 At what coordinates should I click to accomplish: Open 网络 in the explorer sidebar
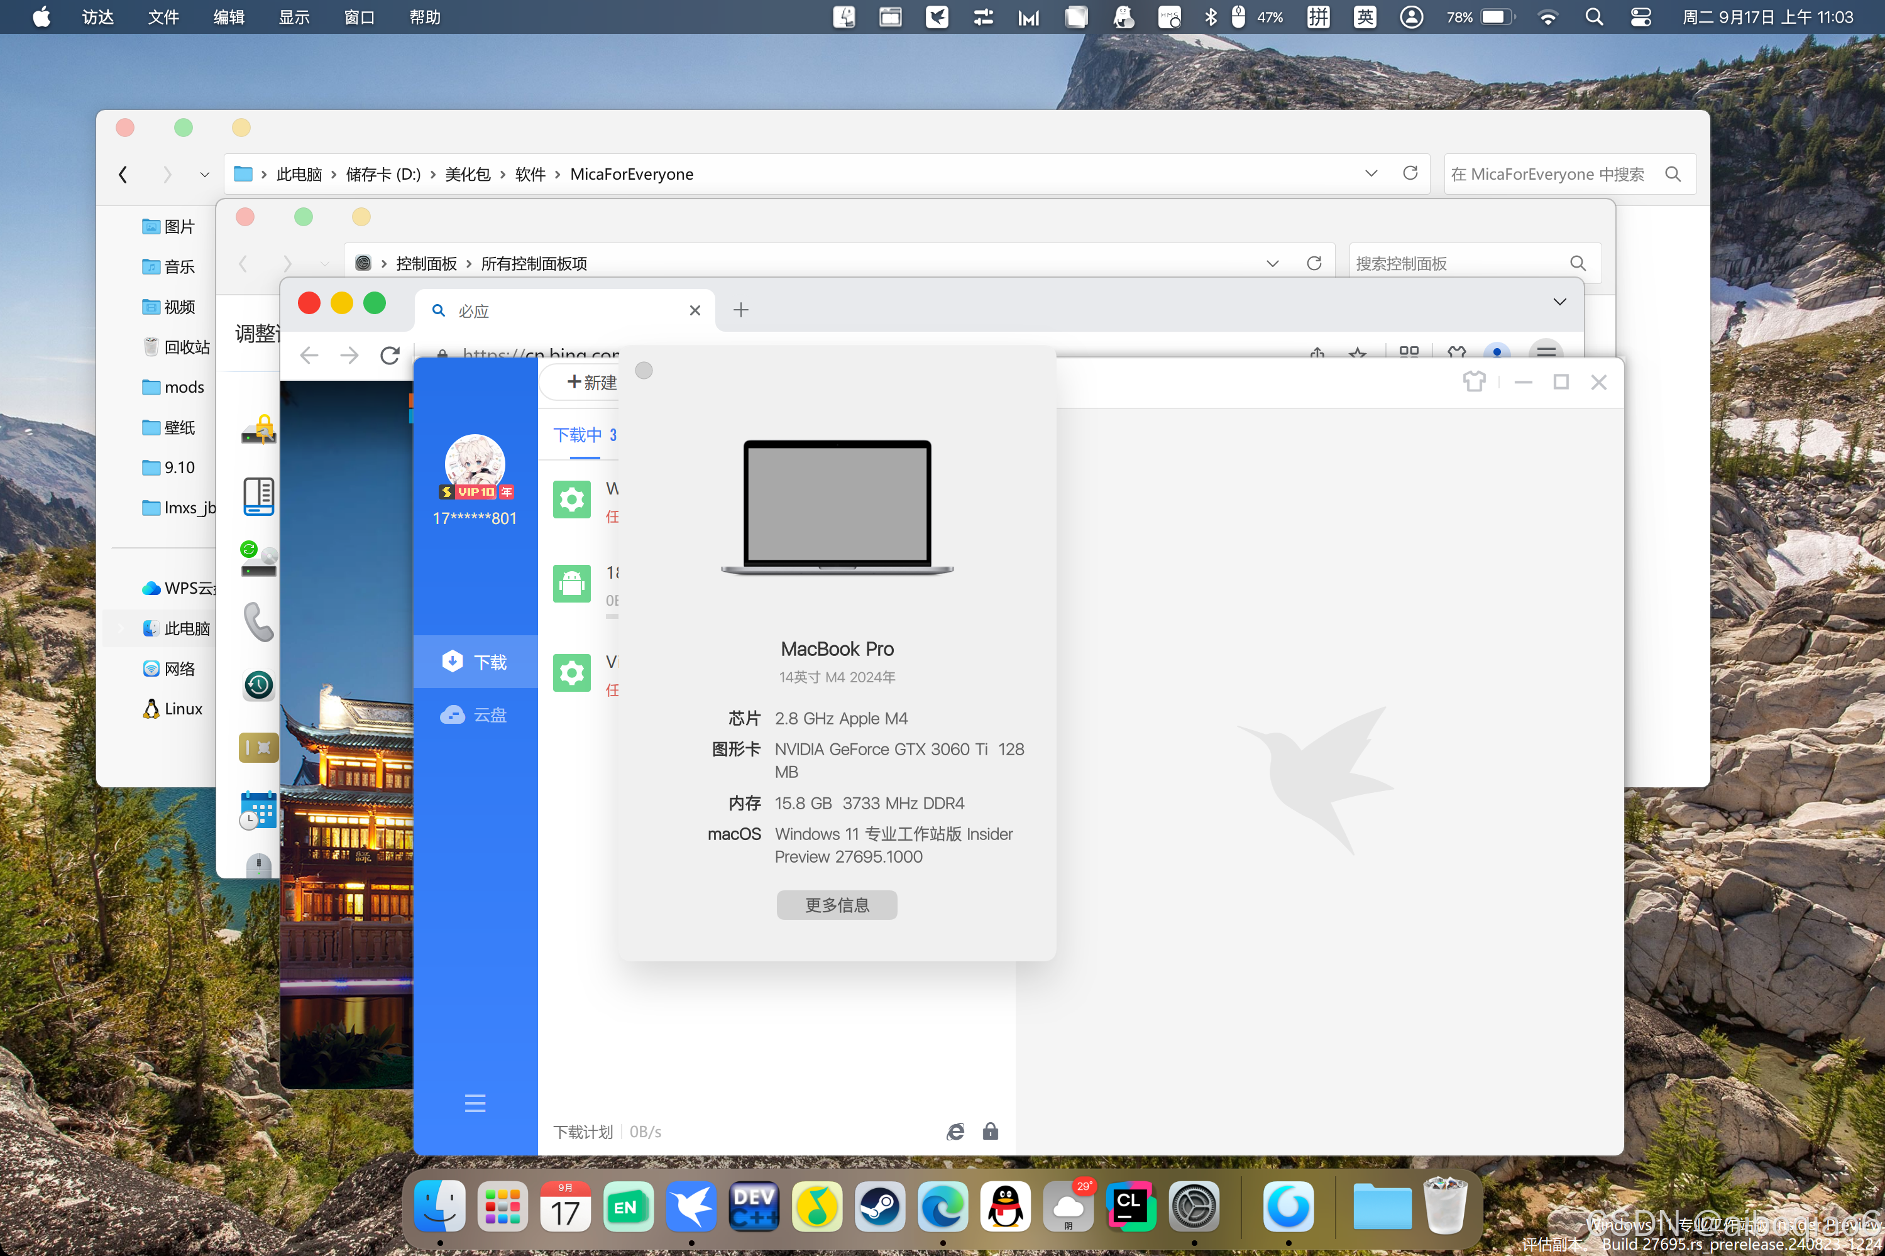click(x=169, y=668)
